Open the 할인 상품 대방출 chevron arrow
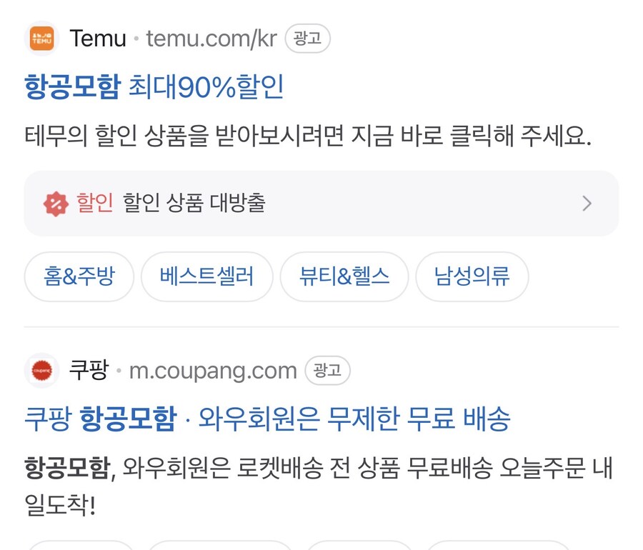This screenshot has width=643, height=550. pos(587,204)
